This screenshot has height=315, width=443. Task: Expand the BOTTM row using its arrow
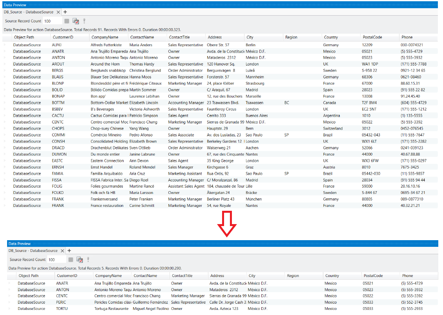click(5, 103)
